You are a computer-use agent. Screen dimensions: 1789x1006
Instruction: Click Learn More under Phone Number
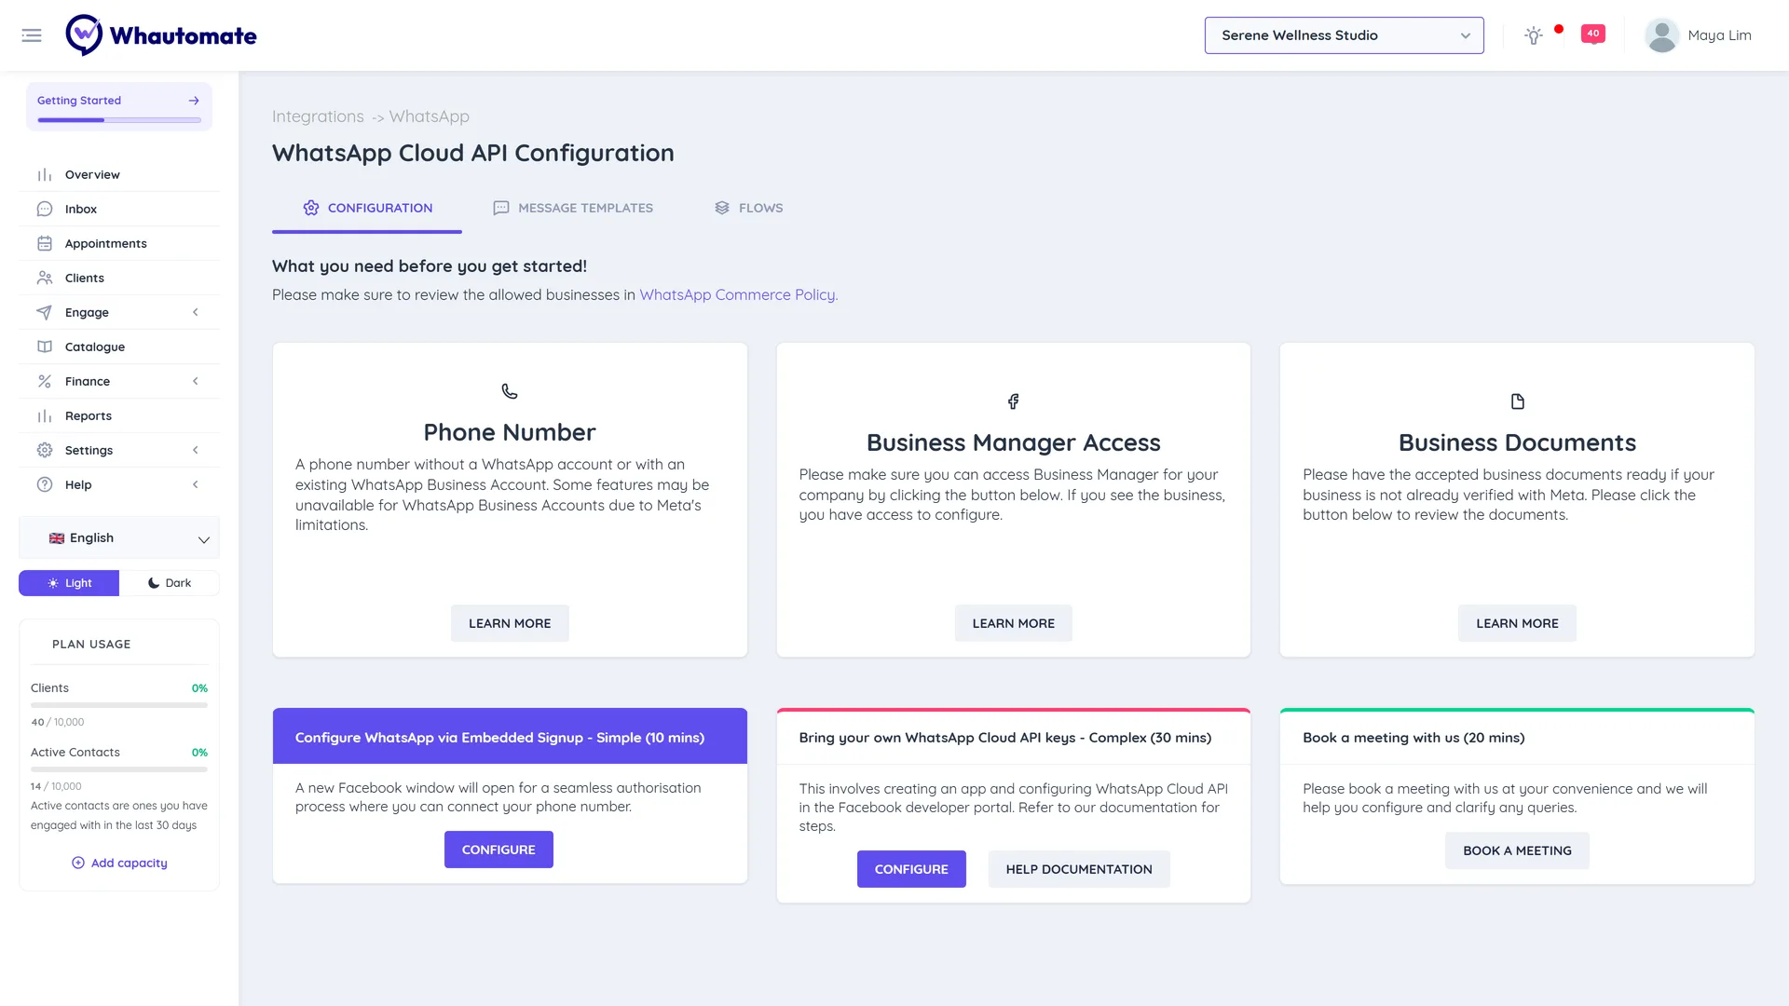(x=510, y=623)
